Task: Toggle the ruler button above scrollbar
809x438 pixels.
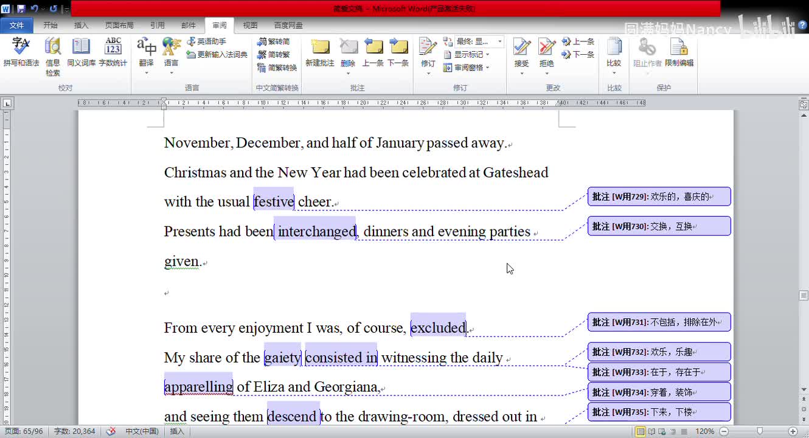Action: 804,105
